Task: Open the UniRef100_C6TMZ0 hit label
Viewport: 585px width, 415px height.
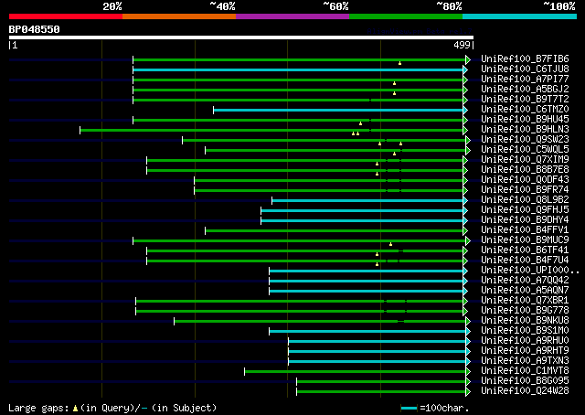Action: (x=525, y=109)
